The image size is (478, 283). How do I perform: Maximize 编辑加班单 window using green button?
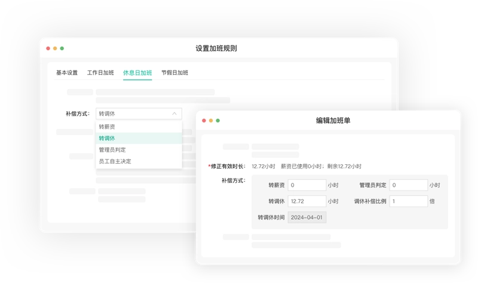point(218,120)
